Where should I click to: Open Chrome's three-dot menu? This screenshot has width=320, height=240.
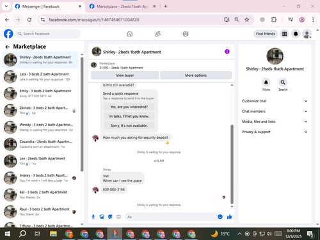point(313,20)
